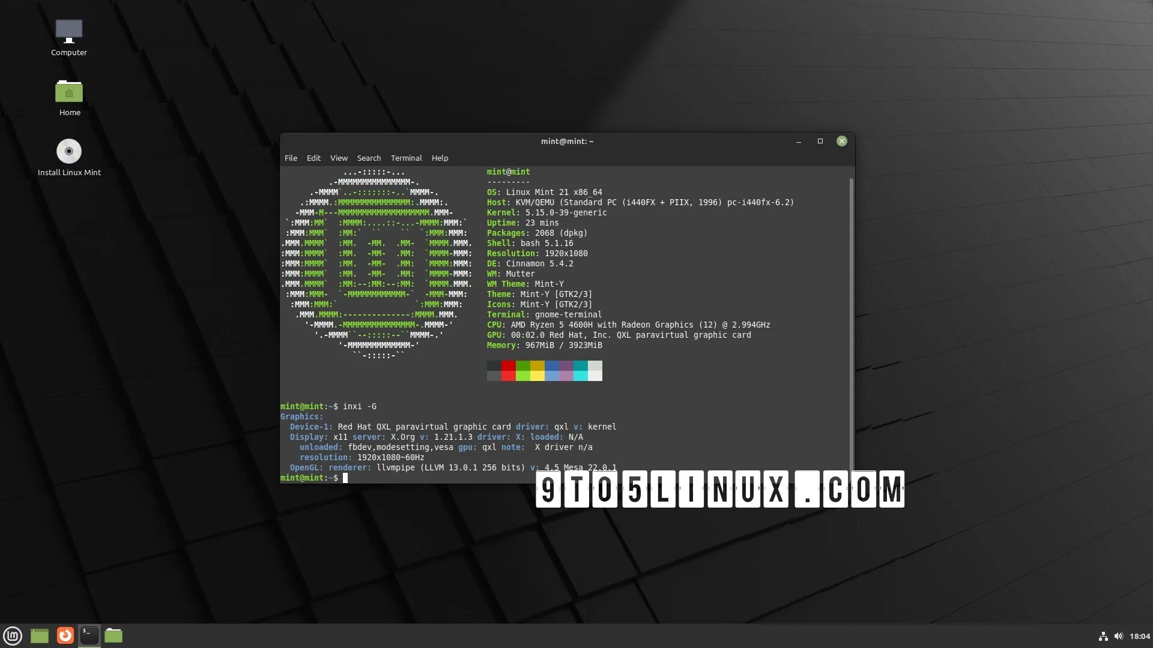Open the Edit menu in terminal
Viewport: 1153px width, 648px height.
313,158
